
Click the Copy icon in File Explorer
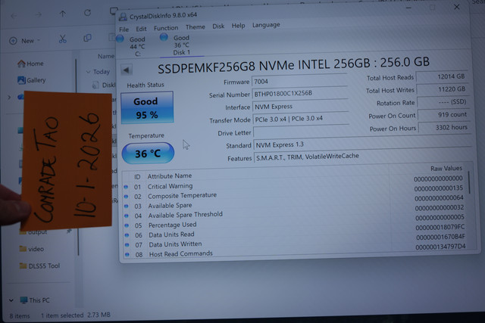pyautogui.click(x=88, y=38)
